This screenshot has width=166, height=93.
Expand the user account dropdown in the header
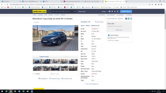click(x=105, y=11)
